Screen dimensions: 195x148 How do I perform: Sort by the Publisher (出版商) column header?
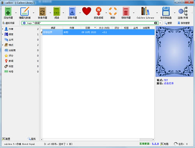[x=146, y=28]
